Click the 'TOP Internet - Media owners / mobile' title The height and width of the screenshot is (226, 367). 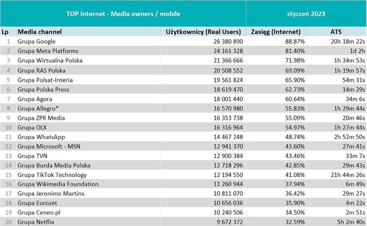tap(123, 14)
